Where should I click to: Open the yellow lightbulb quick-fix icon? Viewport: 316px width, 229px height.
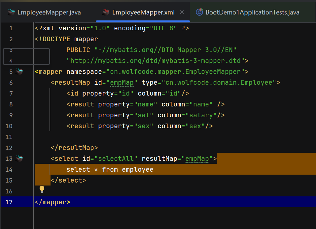tap(42, 189)
